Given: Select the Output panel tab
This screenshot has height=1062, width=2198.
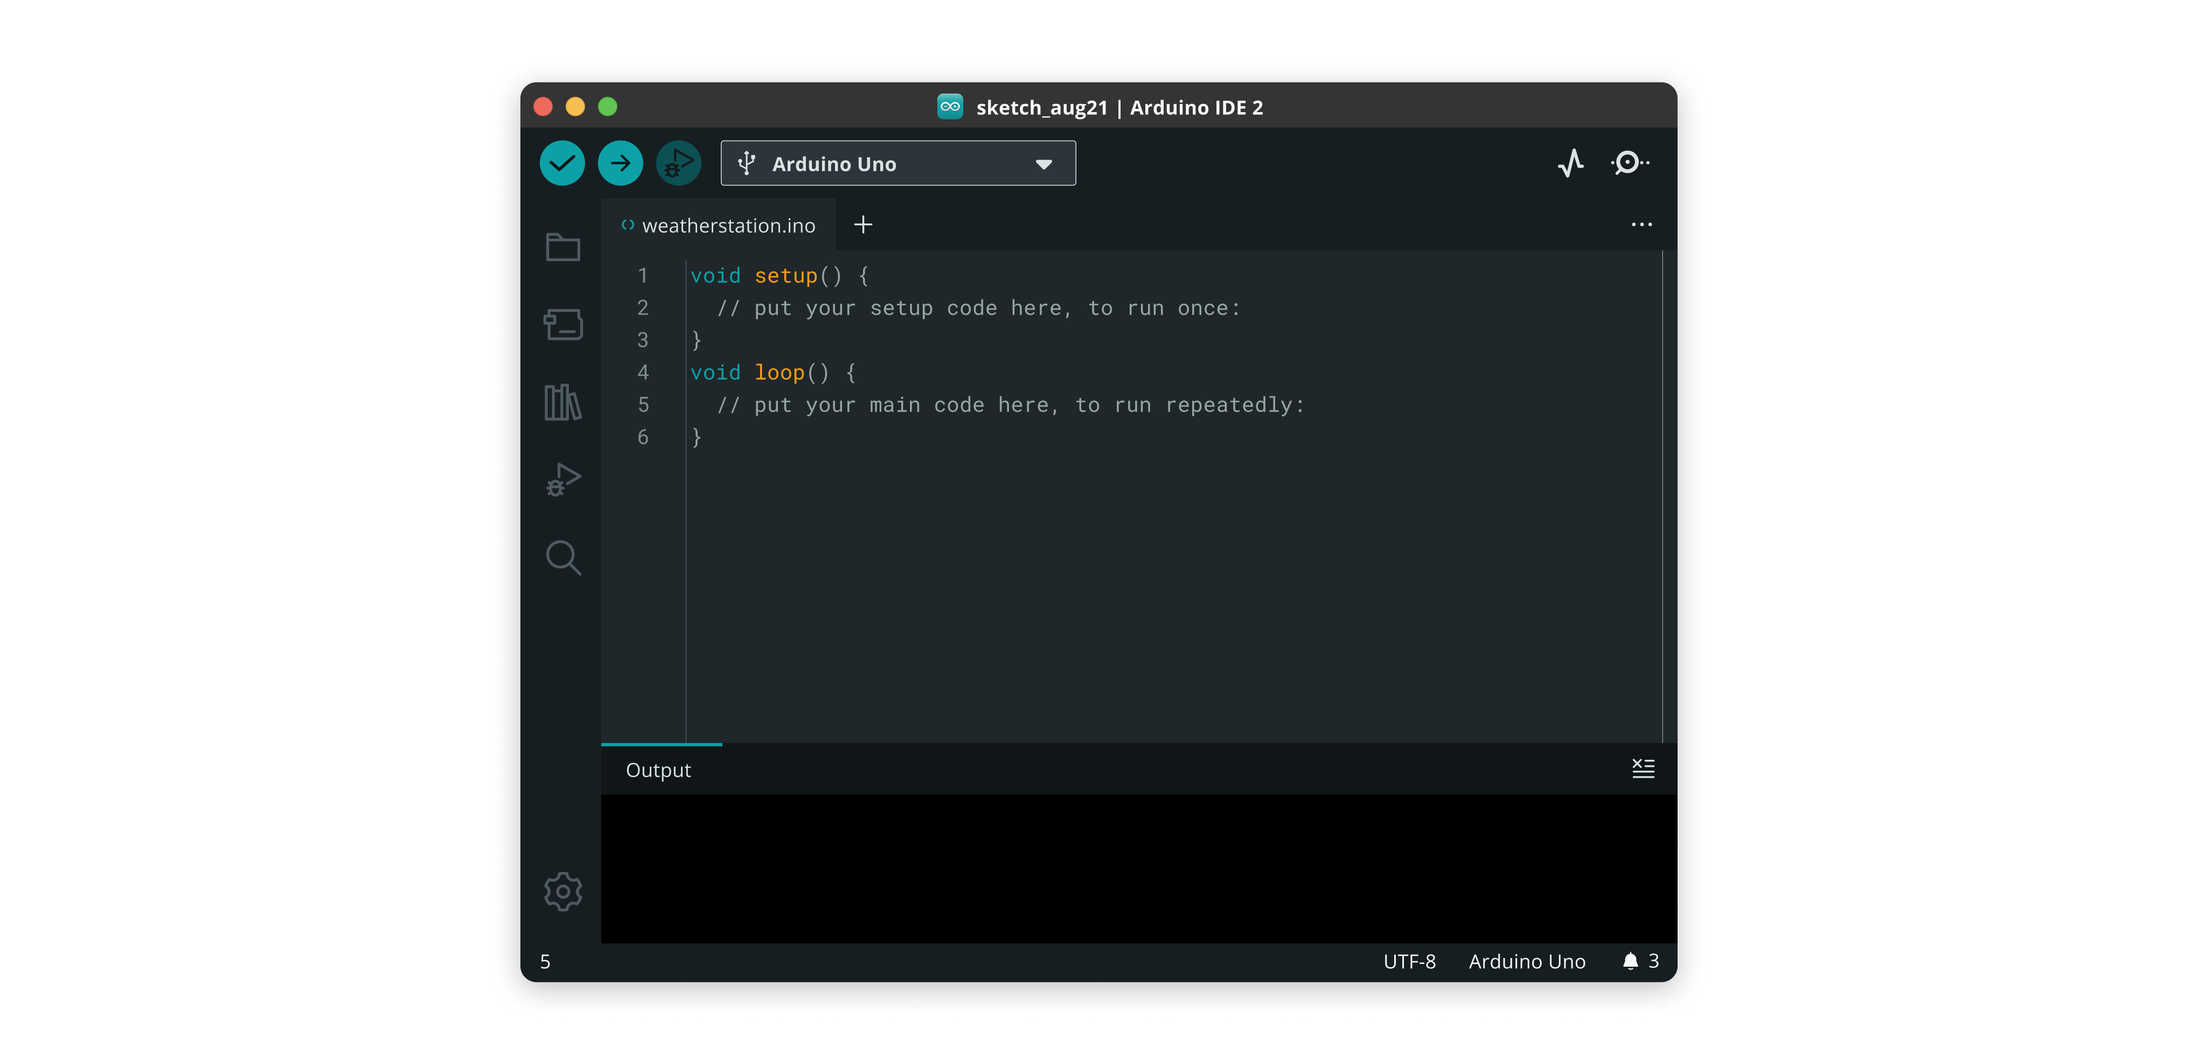Looking at the screenshot, I should point(658,770).
